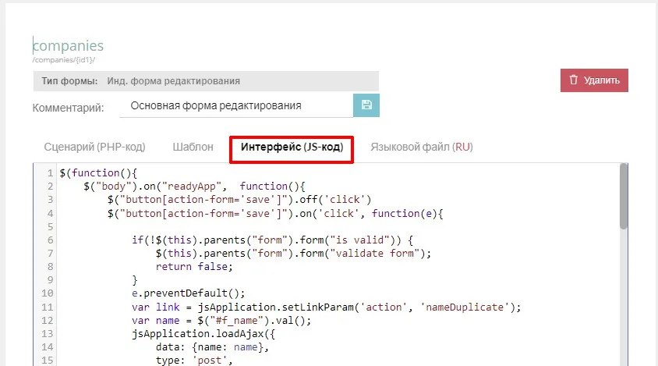The height and width of the screenshot is (366, 658).
Task: Click line number 1 in the gutter
Action: 50,172
